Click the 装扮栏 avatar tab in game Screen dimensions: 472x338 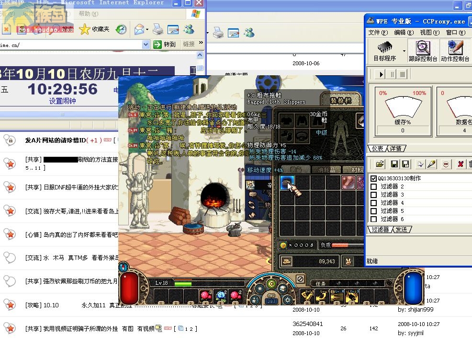341,100
